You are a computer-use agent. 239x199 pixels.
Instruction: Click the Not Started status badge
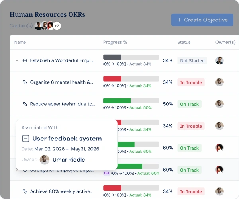click(x=192, y=60)
